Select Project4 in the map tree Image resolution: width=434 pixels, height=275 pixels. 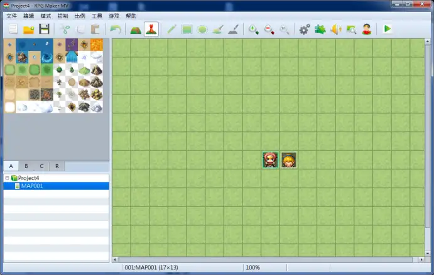28,178
